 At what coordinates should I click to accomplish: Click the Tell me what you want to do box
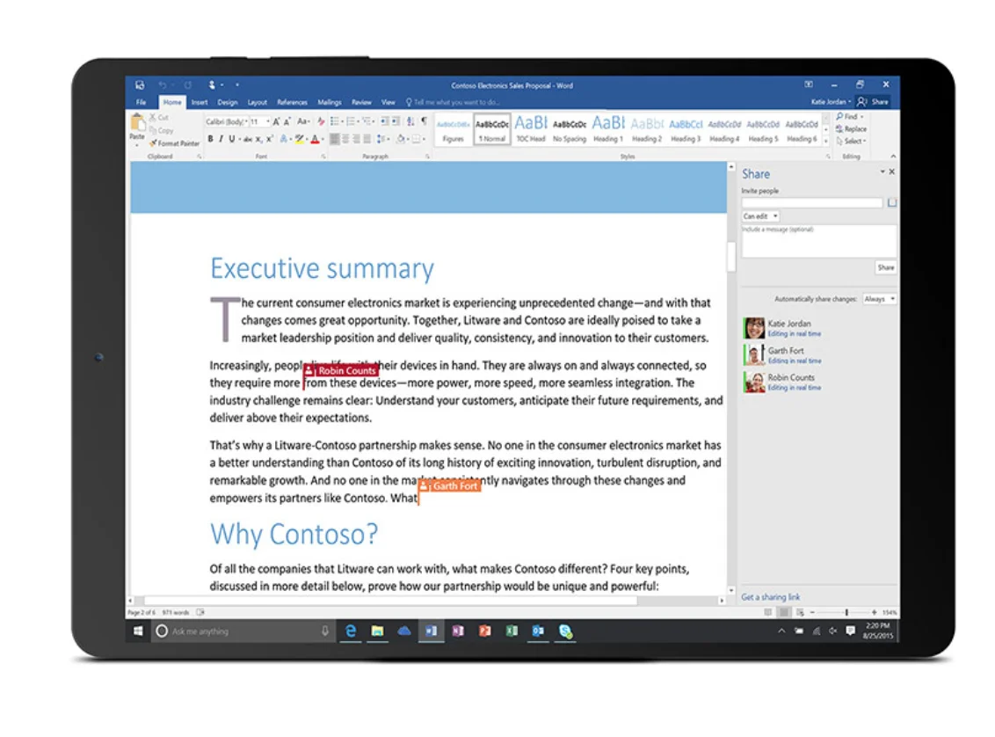point(453,102)
